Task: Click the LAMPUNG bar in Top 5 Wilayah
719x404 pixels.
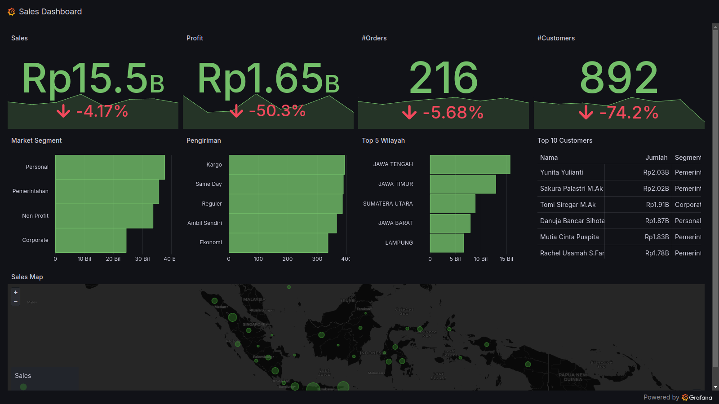Action: tap(447, 243)
